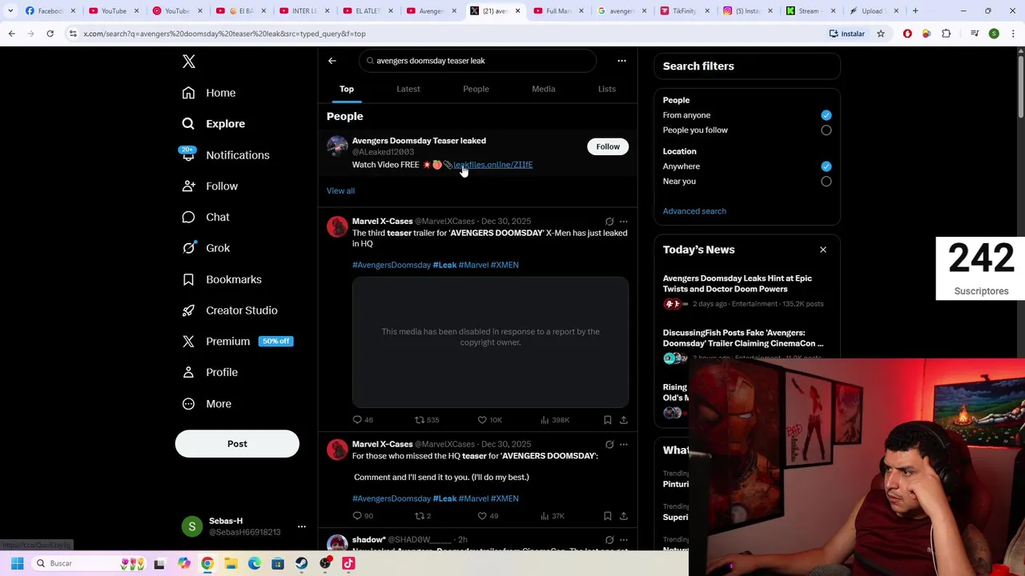The height and width of the screenshot is (576, 1025).
Task: Like the post with 49 likes
Action: click(488, 516)
